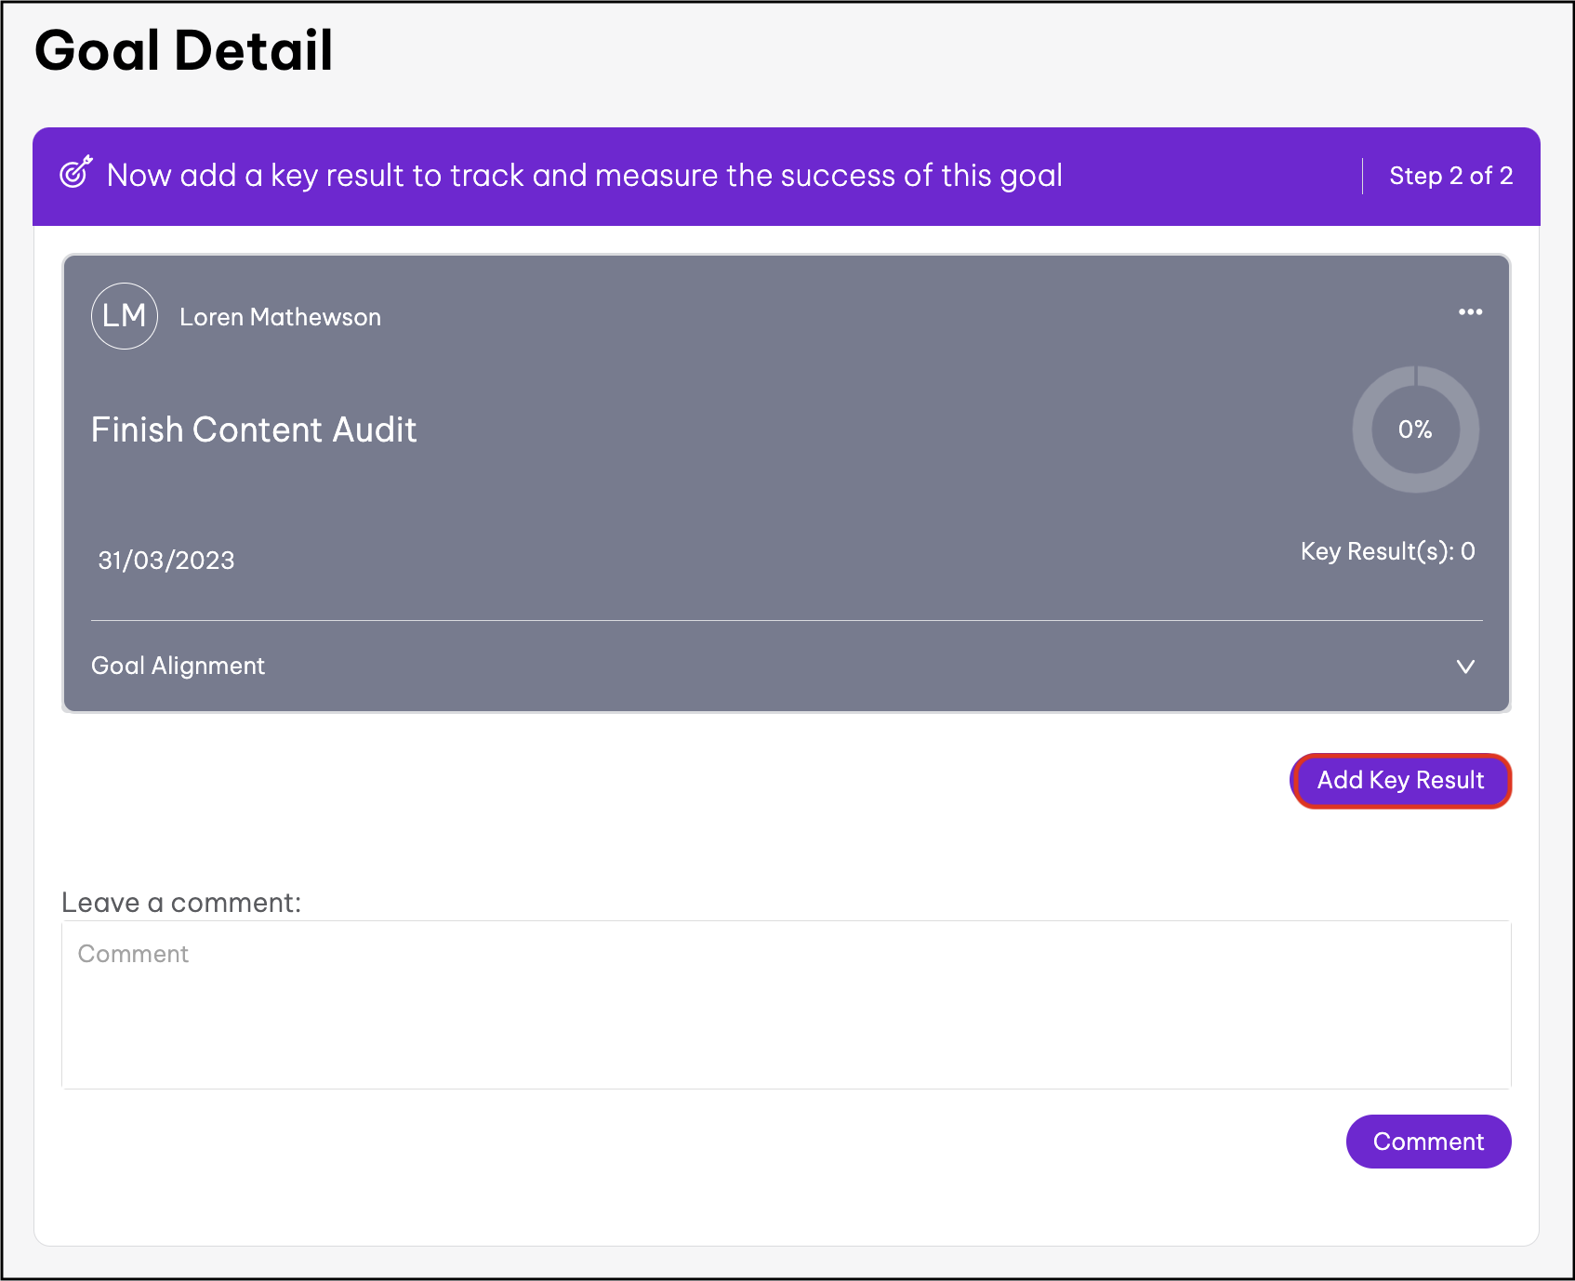
Task: Click the owner name Loren Mathewson
Action: (280, 318)
